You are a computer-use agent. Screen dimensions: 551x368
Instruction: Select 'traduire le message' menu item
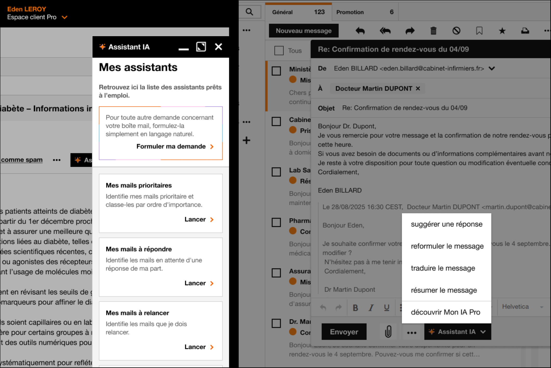pyautogui.click(x=446, y=268)
